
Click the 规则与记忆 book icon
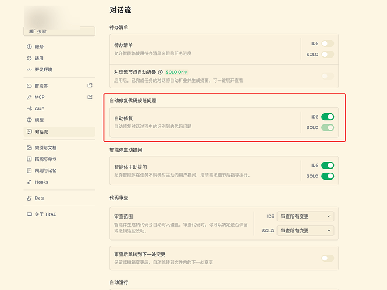click(29, 170)
